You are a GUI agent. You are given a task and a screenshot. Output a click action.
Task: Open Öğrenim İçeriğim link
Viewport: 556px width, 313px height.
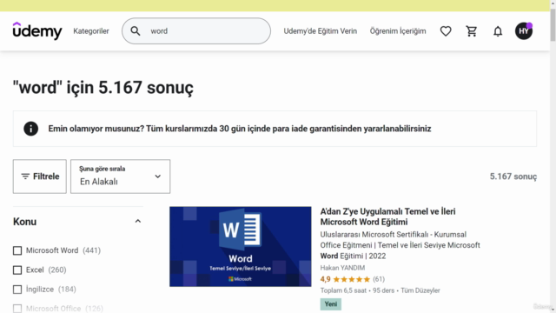coord(398,31)
